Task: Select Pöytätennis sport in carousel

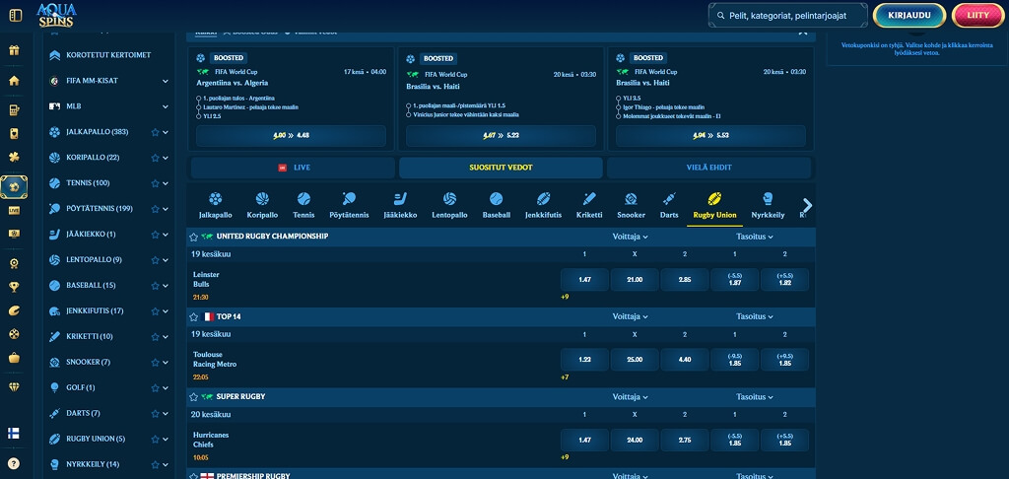Action: pyautogui.click(x=350, y=206)
